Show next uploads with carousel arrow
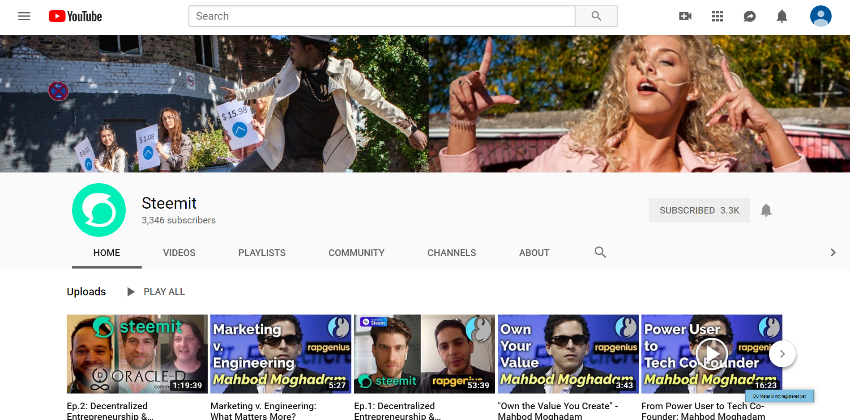Image resolution: width=850 pixels, height=420 pixels. click(x=782, y=354)
